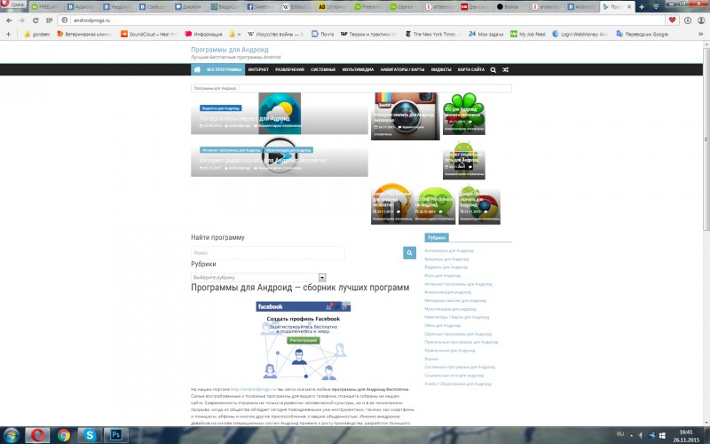This screenshot has height=444, width=710.
Task: Open the Google Chrome app thumbnail
Action: coord(479,205)
